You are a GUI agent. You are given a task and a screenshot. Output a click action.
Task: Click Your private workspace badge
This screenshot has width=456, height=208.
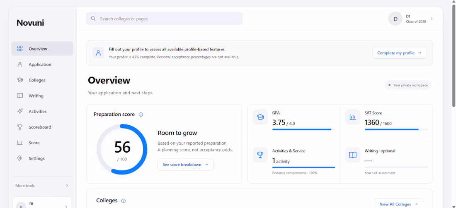408,85
